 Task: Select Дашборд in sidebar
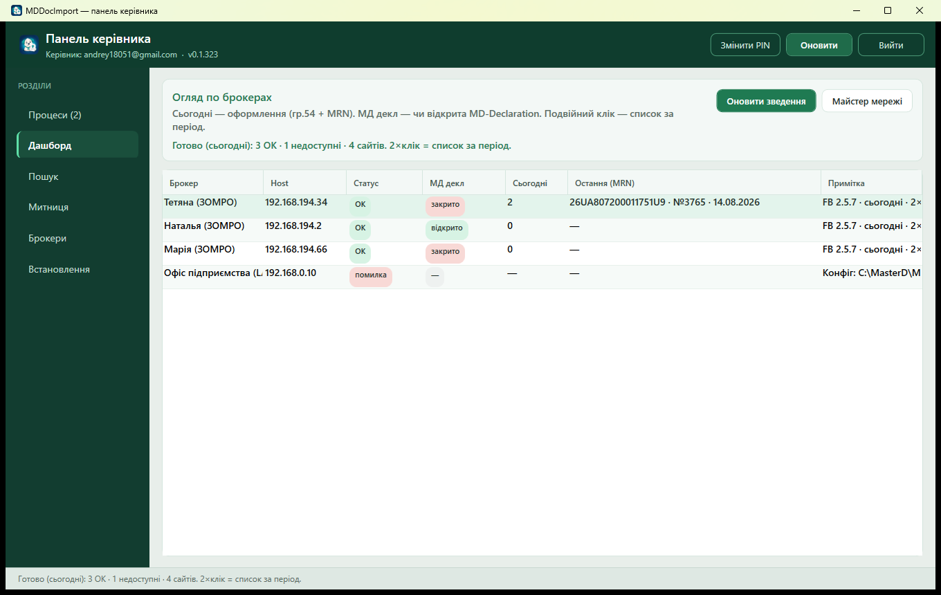pos(77,145)
